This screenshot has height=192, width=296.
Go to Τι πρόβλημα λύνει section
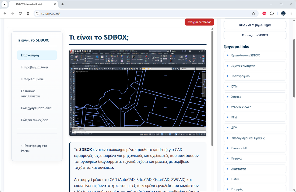click(34, 67)
